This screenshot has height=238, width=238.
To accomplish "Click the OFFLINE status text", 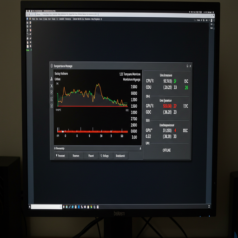I will coord(166,150).
